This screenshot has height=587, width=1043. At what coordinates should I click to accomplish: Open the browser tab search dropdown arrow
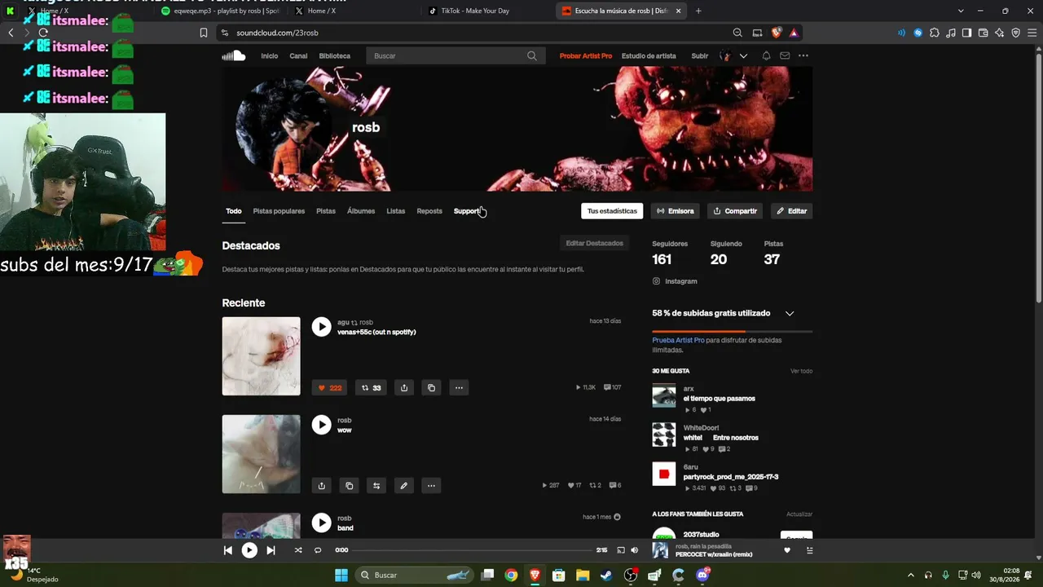point(961,11)
